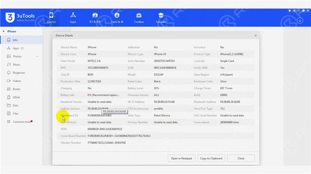Click the Firmware Version 14.2 value

(x=156, y=95)
